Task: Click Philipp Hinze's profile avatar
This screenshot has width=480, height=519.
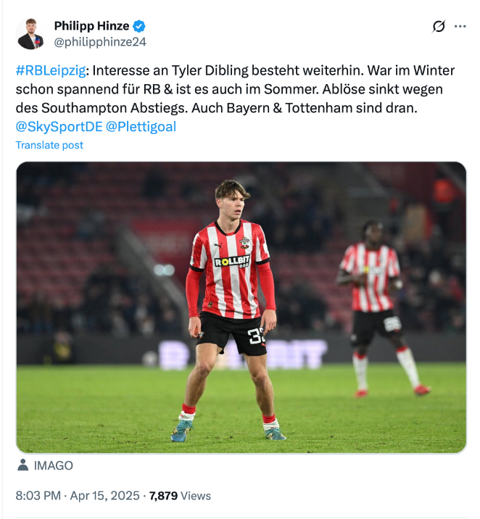Action: (x=30, y=34)
